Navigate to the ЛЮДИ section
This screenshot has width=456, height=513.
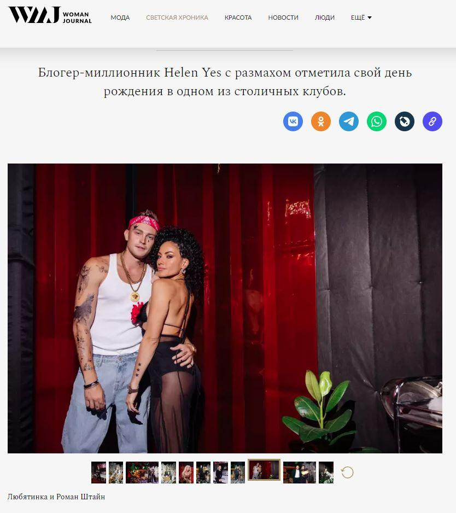tap(324, 18)
